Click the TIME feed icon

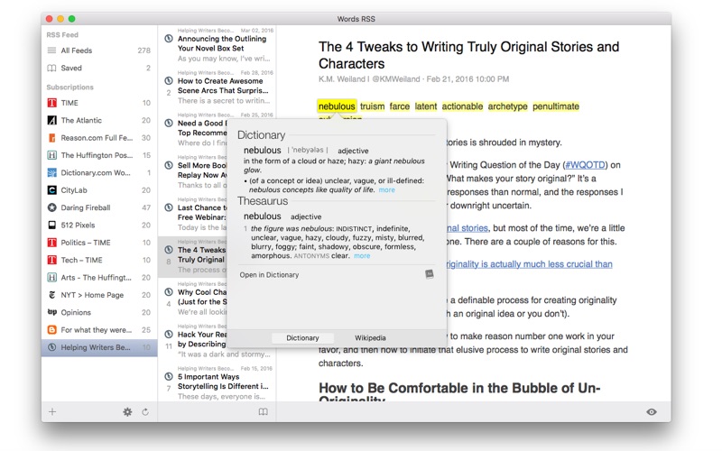pyautogui.click(x=52, y=103)
